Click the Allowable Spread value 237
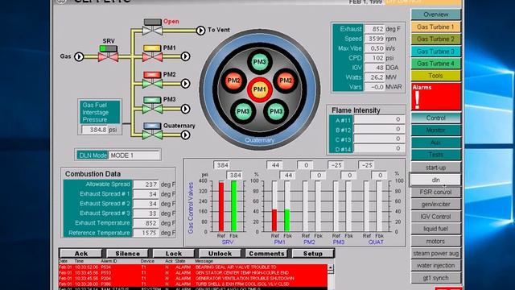This screenshot has height=290, width=515. (x=146, y=184)
